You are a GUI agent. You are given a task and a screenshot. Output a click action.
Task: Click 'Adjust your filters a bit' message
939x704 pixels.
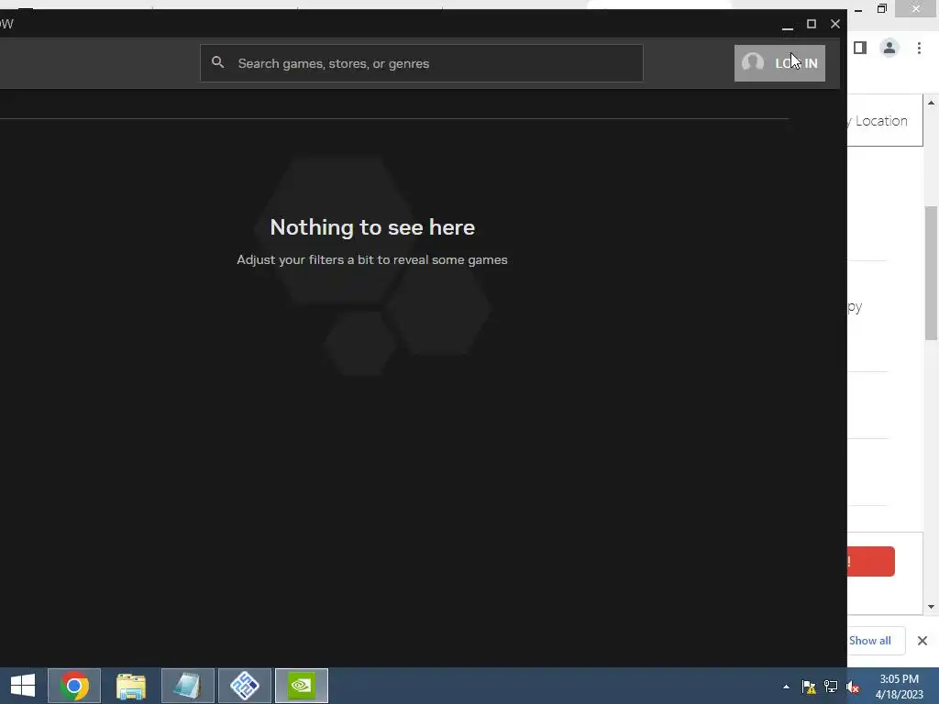[372, 259]
